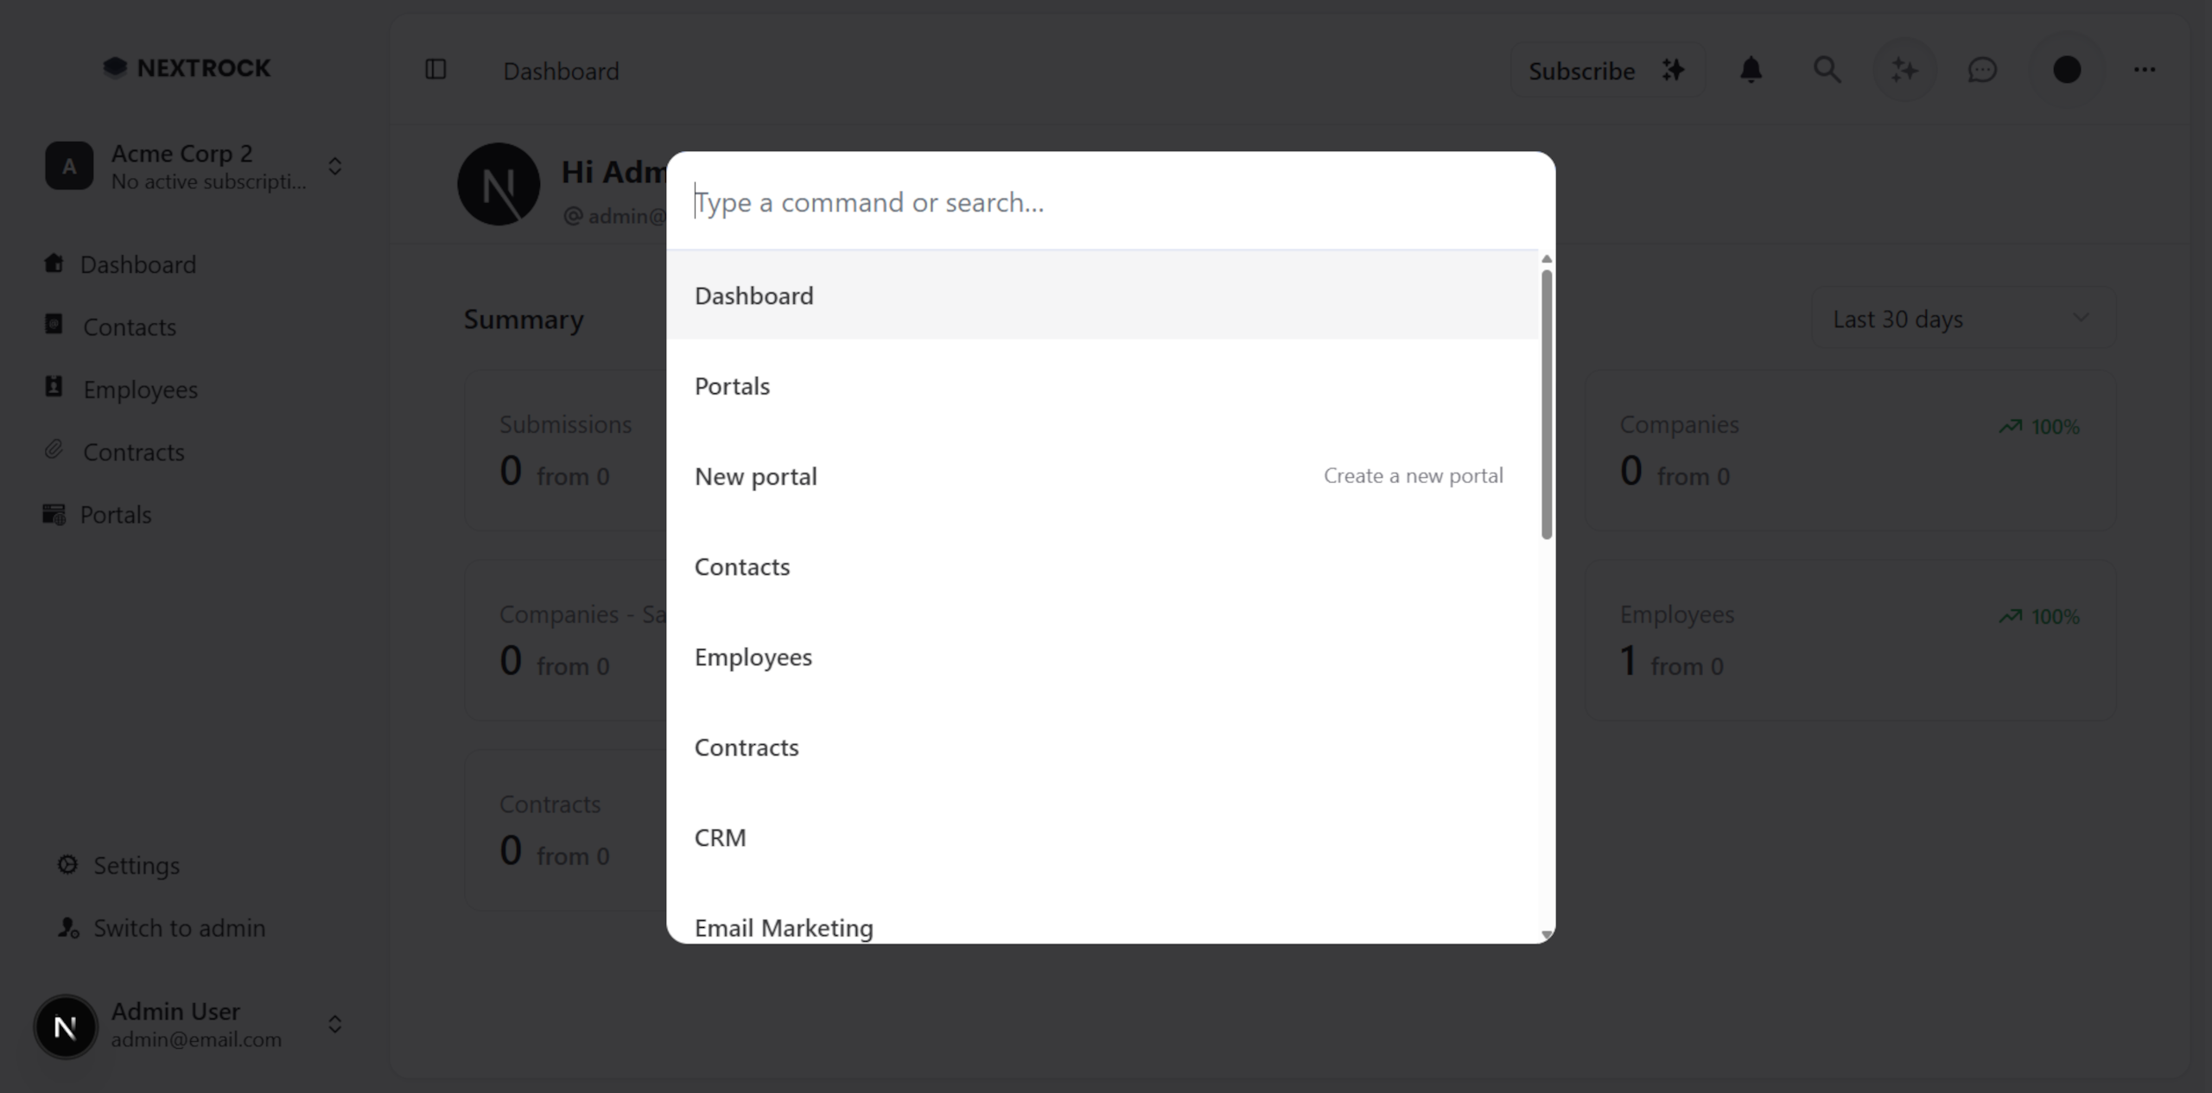
Task: Toggle the dark theme circle button
Action: tap(2067, 70)
